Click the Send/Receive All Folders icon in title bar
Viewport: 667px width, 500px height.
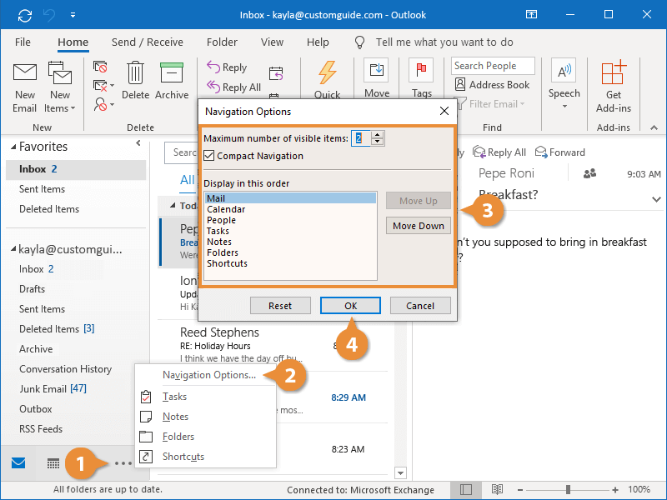click(x=25, y=16)
